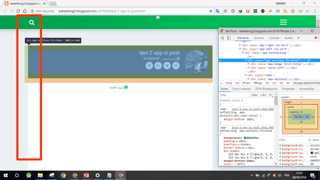The height and width of the screenshot is (180, 320).
Task: Reload the page in Chrome
Action: click(x=18, y=11)
